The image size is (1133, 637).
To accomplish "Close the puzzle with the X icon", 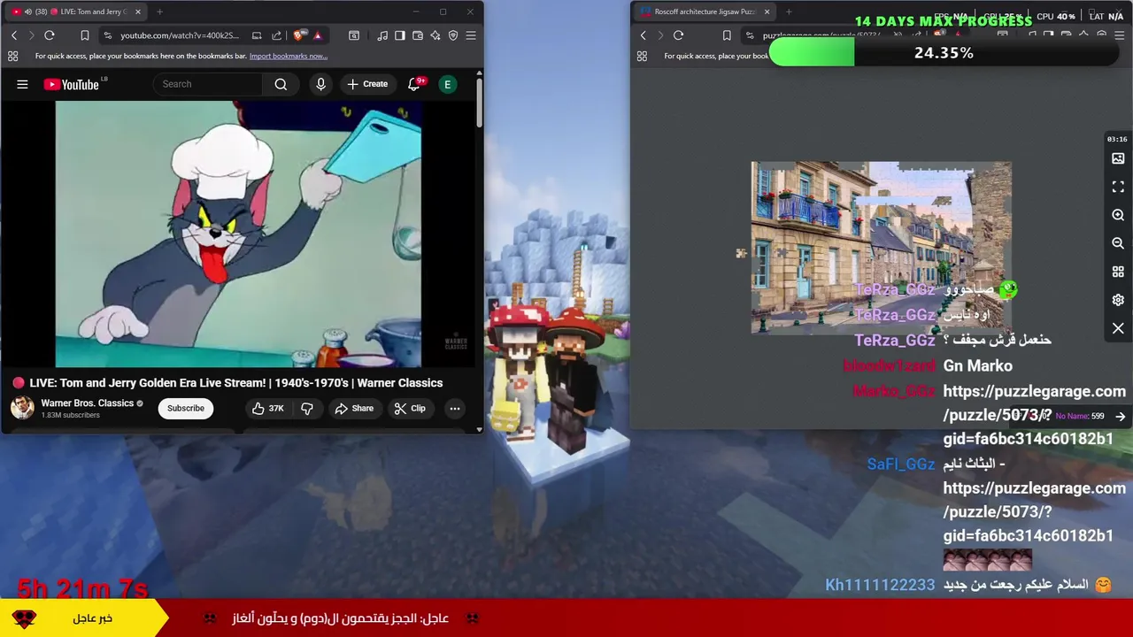I will click(1118, 328).
